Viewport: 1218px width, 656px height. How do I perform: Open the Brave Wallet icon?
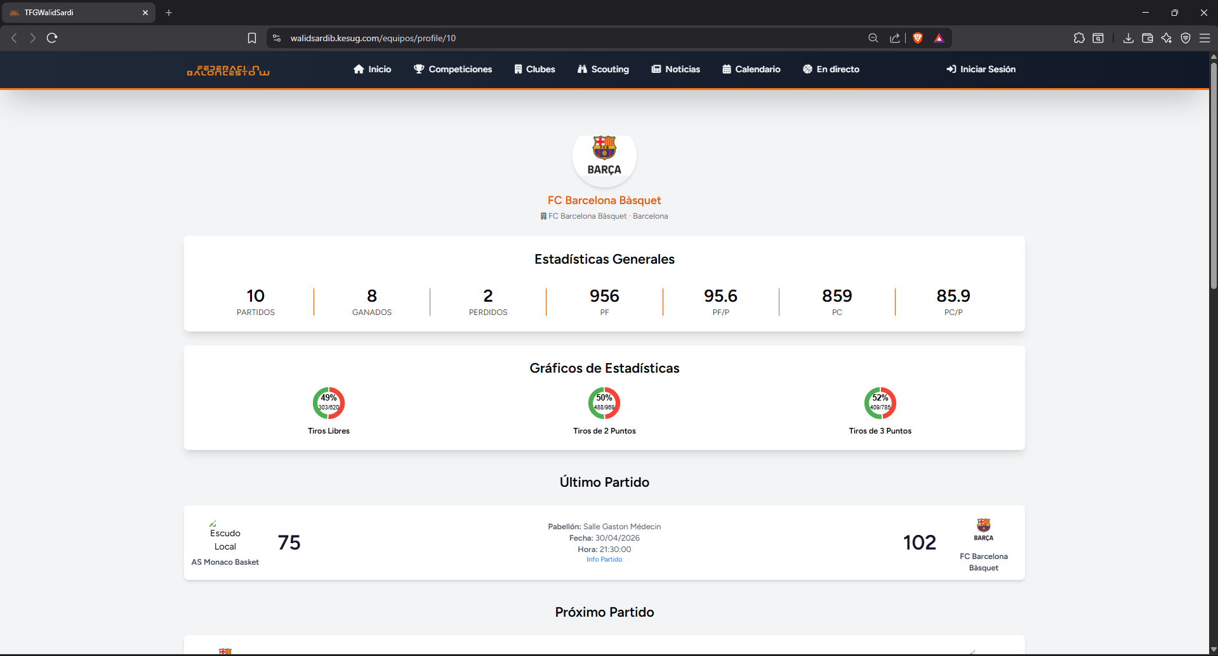1148,38
